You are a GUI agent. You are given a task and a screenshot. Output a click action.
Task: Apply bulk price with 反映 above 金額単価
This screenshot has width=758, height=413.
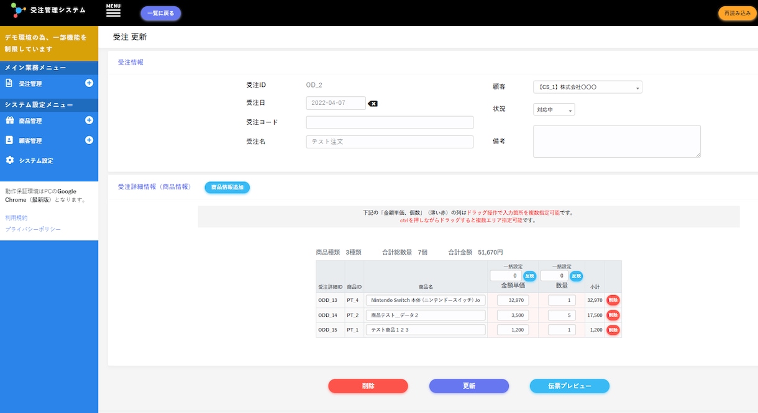529,276
